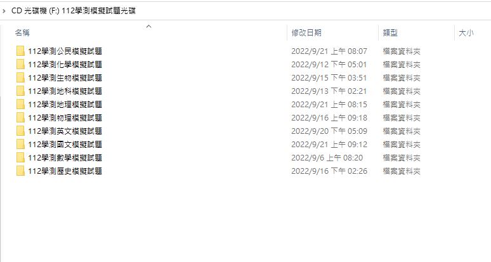The image size is (491, 262).
Task: Click the 112學測數學模擬試題 folder name text
Action: point(65,158)
